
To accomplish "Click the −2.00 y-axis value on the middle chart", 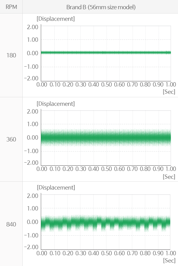I will click(x=31, y=163).
